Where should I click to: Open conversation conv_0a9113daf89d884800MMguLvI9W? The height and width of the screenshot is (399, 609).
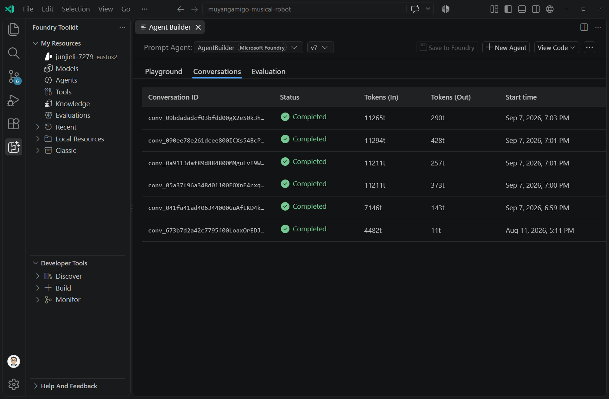tap(374, 163)
